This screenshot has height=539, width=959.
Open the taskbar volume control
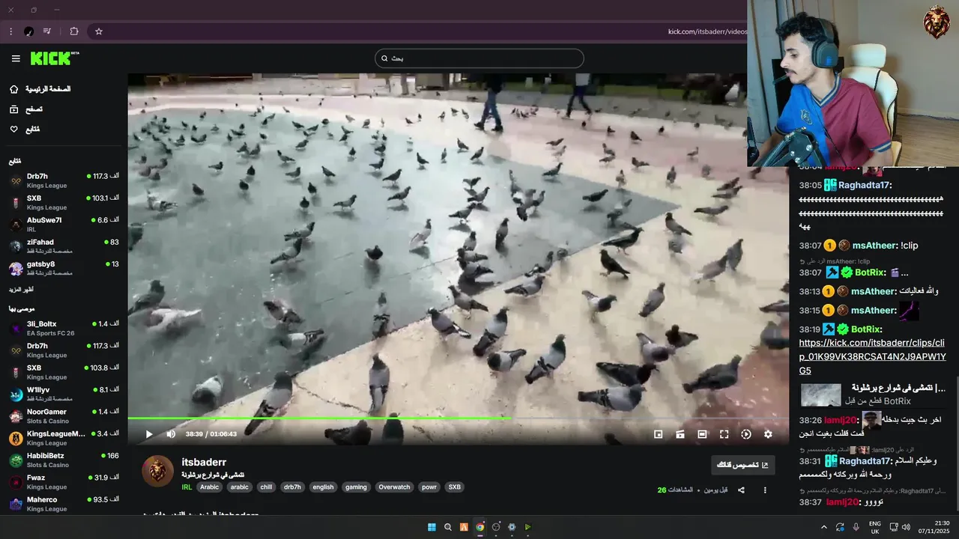[x=906, y=527]
